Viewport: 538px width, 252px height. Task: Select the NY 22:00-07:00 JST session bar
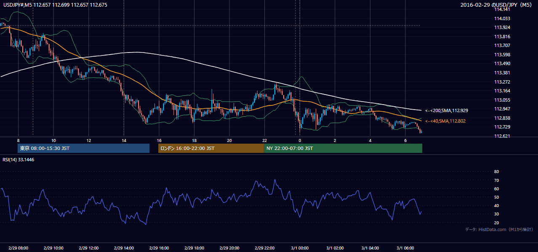click(343, 148)
